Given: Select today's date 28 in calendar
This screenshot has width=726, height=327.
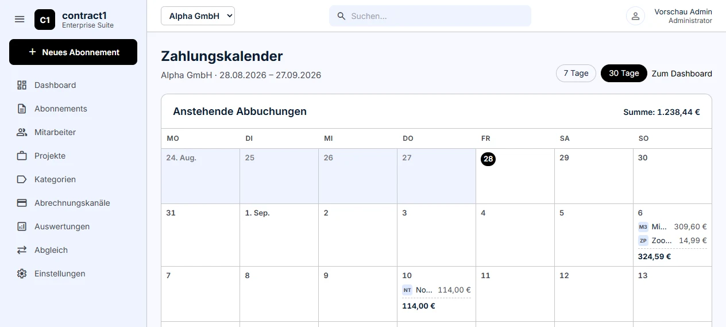Looking at the screenshot, I should click(488, 159).
